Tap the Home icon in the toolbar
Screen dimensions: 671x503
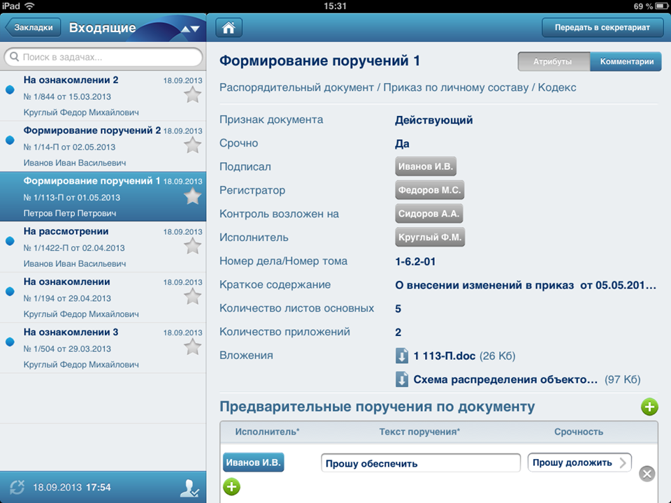click(x=227, y=27)
